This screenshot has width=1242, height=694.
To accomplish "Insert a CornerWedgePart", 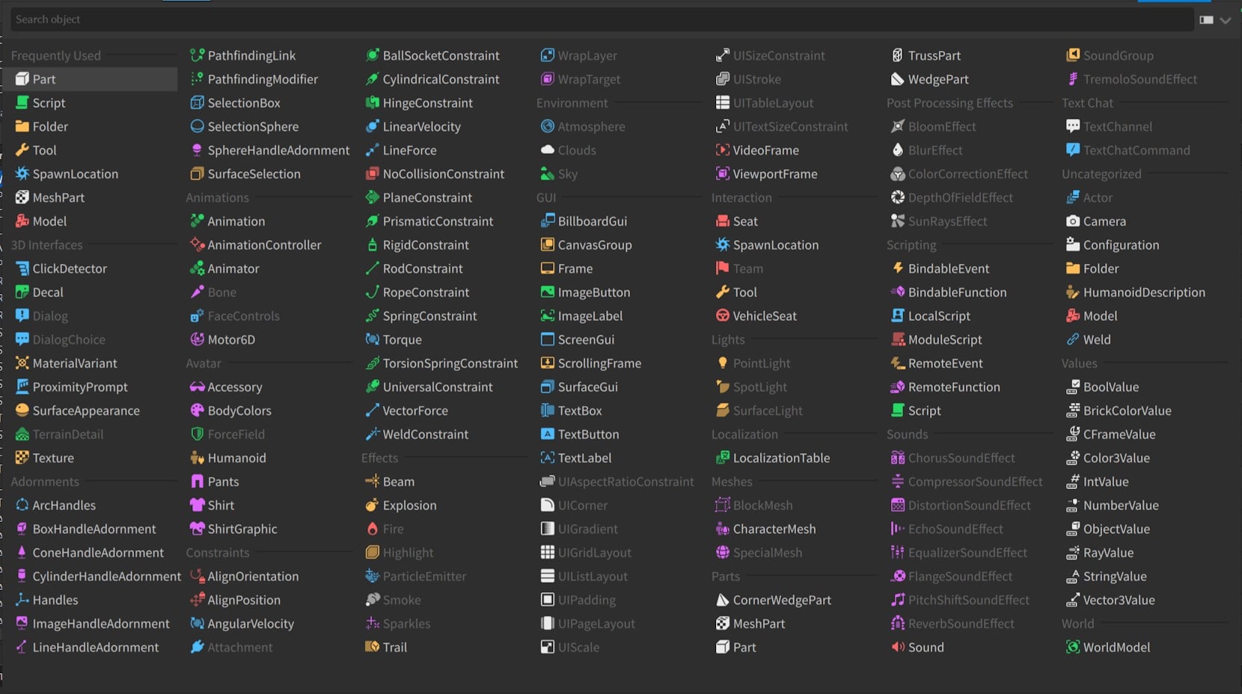I will point(781,600).
